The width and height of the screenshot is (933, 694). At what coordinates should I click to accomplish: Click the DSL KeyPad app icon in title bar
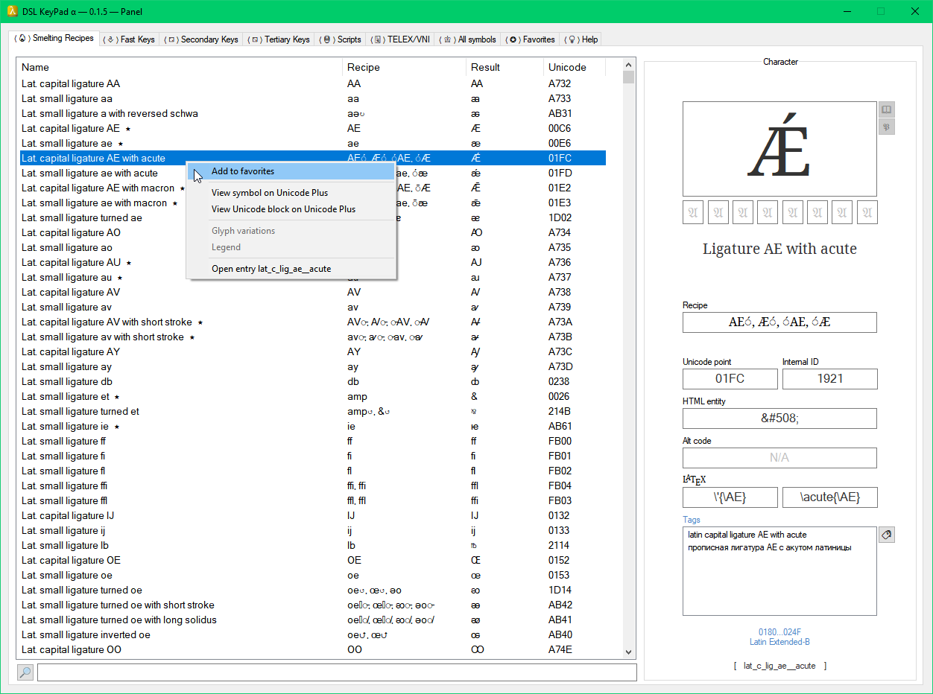click(x=13, y=11)
